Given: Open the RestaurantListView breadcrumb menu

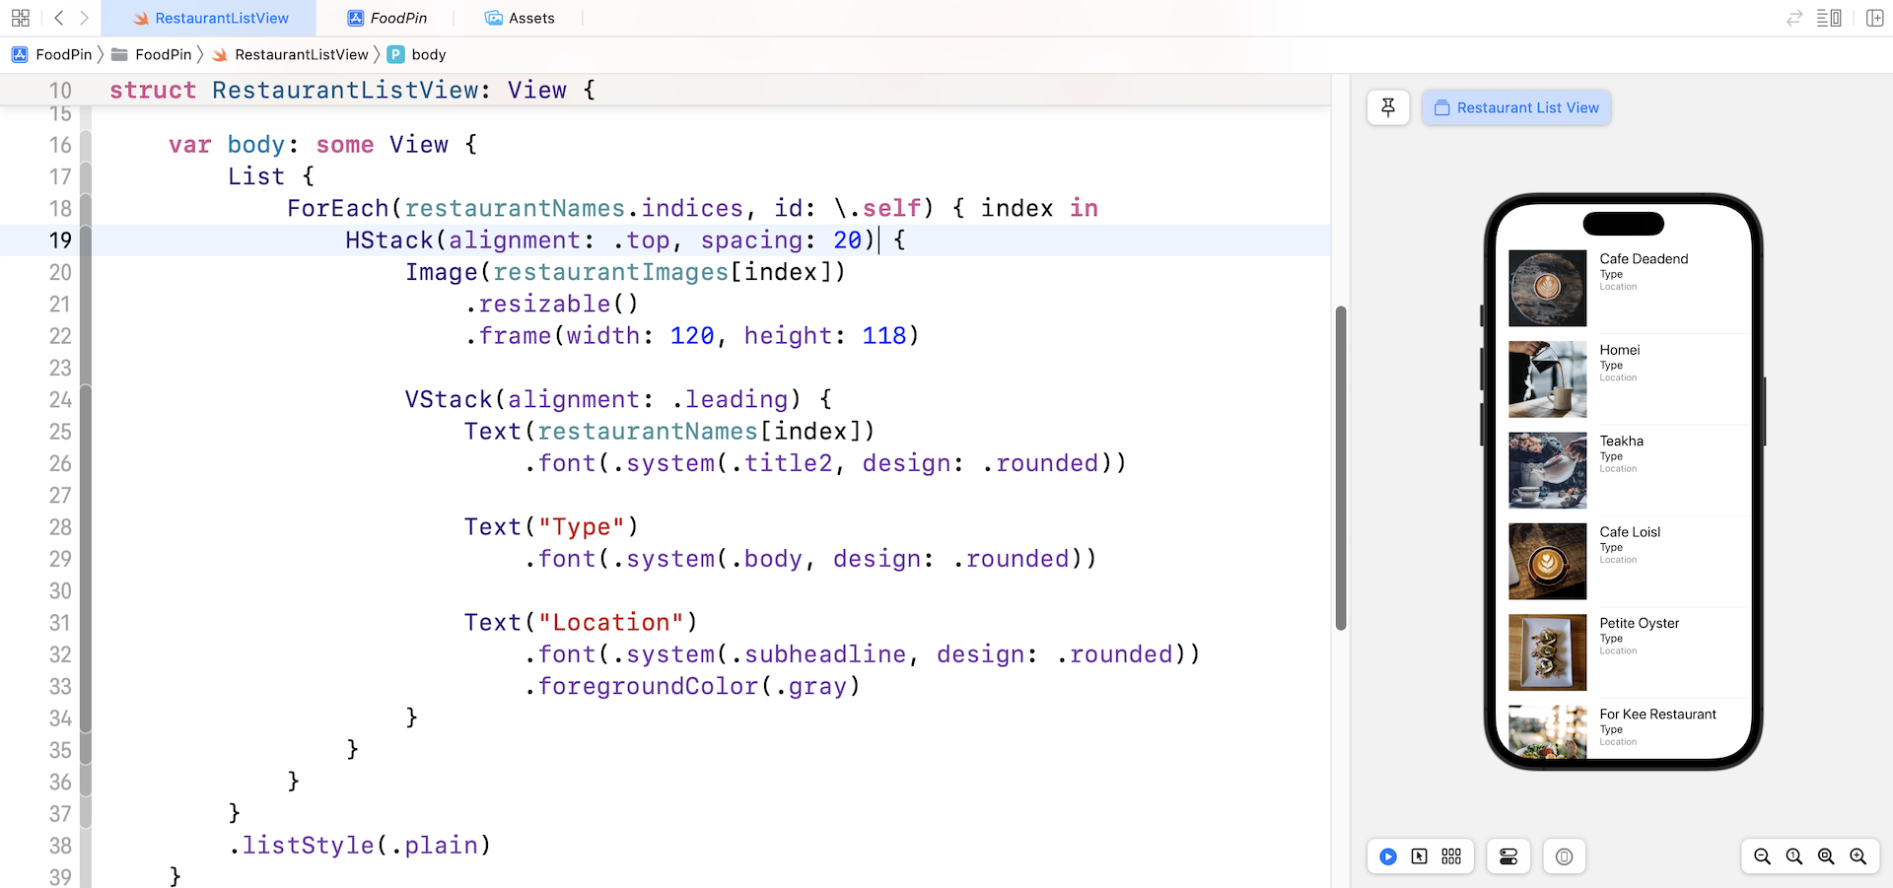Looking at the screenshot, I should [301, 54].
